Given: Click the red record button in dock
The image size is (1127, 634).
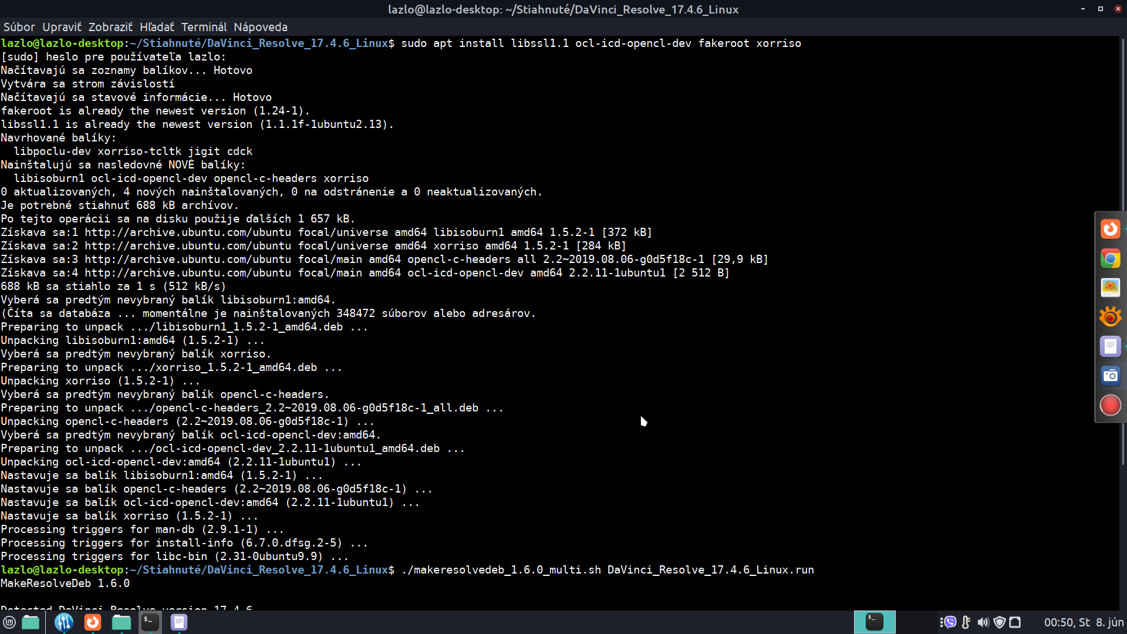Looking at the screenshot, I should (x=1110, y=405).
